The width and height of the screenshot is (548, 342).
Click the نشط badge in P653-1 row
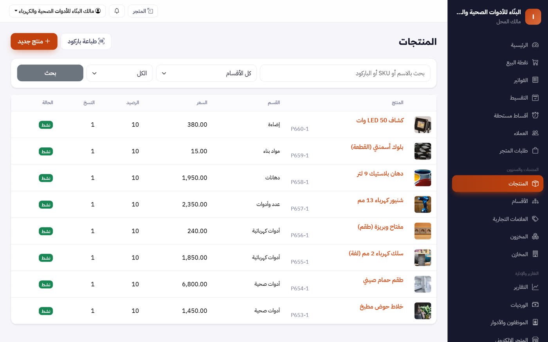tap(46, 311)
